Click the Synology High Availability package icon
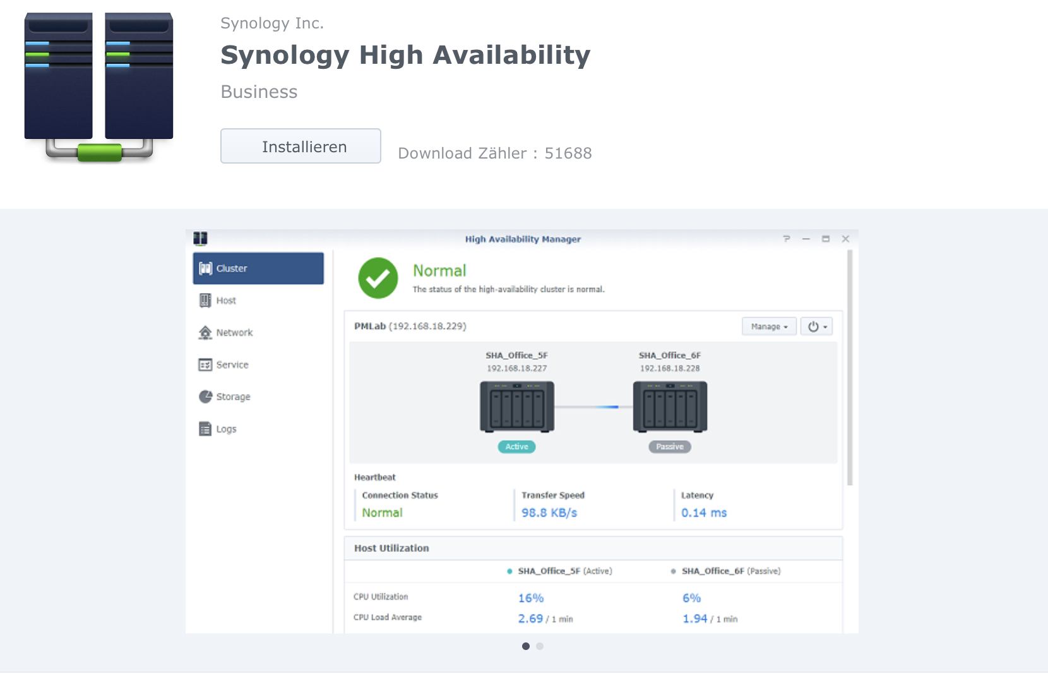This screenshot has height=674, width=1048. [x=98, y=87]
